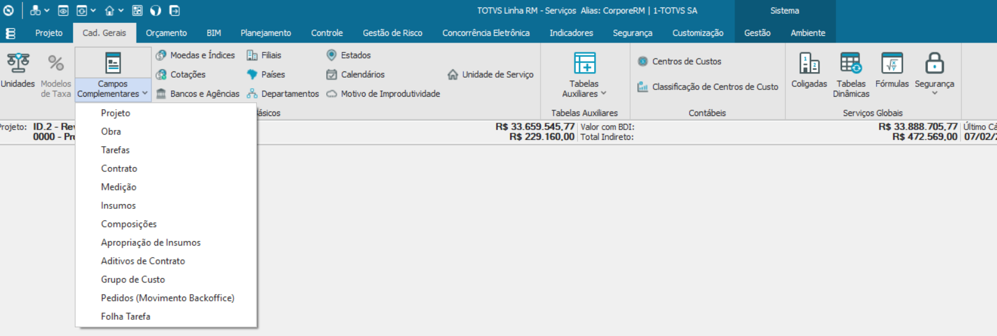Open the Orçamento ribbon tab
This screenshot has width=997, height=336.
coord(166,33)
